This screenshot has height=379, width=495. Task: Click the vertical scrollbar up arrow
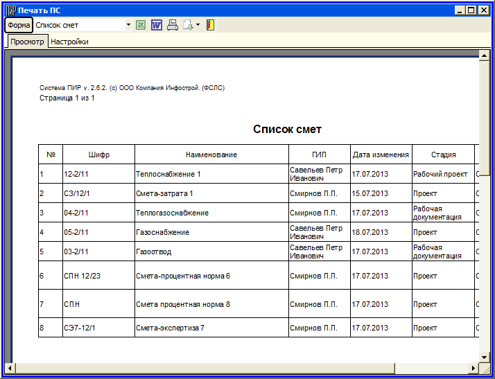485,55
